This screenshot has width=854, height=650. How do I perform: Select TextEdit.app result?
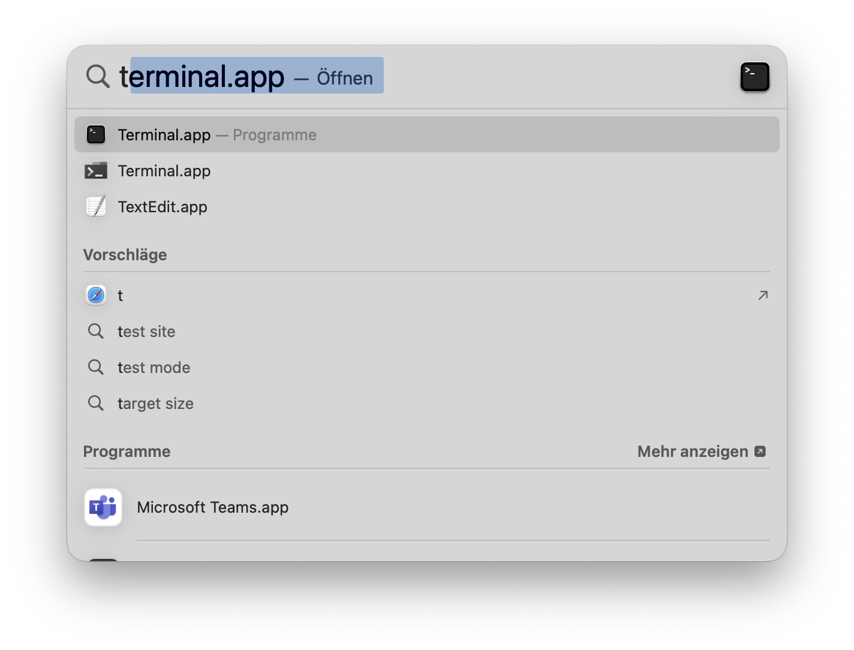pyautogui.click(x=427, y=207)
